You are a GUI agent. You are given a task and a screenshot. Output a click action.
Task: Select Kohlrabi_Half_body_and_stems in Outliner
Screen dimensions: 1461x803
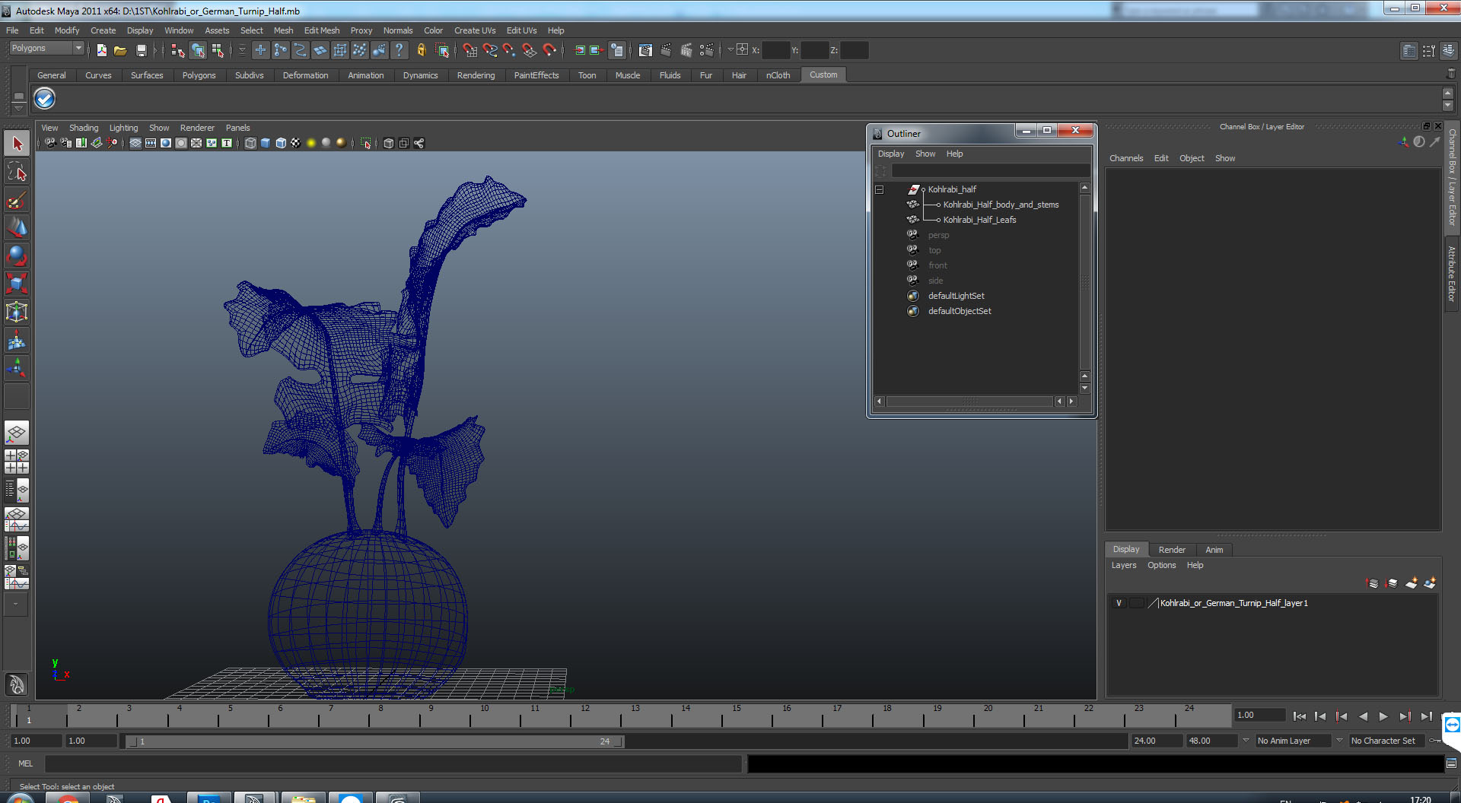point(1001,205)
